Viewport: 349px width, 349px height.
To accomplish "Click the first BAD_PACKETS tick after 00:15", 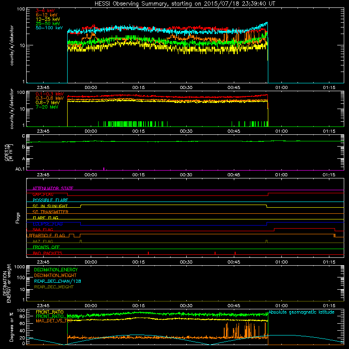I will pos(148,253).
